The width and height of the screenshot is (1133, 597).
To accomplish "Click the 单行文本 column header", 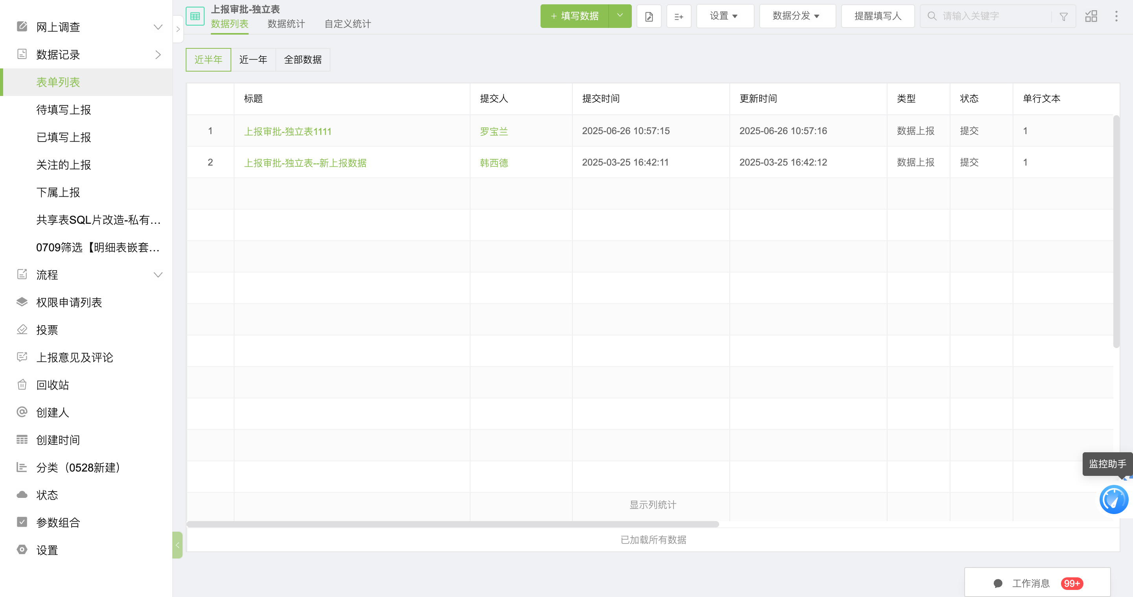I will point(1066,98).
